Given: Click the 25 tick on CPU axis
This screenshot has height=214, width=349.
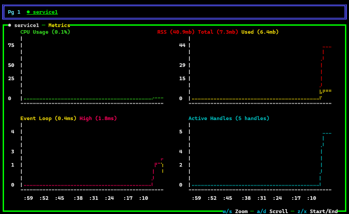Looking at the screenshot, I should pyautogui.click(x=11, y=78).
